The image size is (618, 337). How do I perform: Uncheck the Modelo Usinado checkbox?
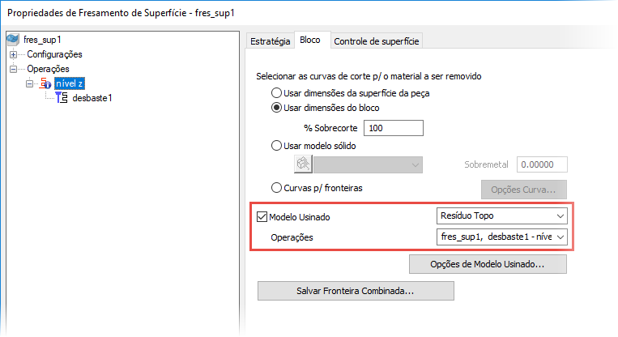(262, 217)
